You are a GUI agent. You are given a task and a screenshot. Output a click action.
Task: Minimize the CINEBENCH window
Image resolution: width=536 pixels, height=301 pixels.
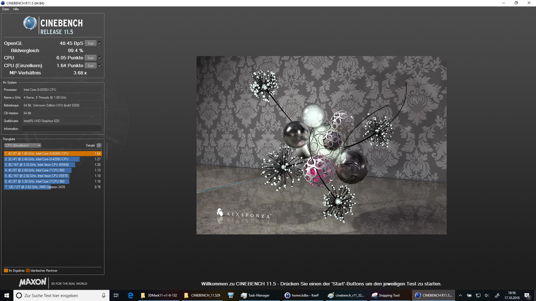point(504,3)
